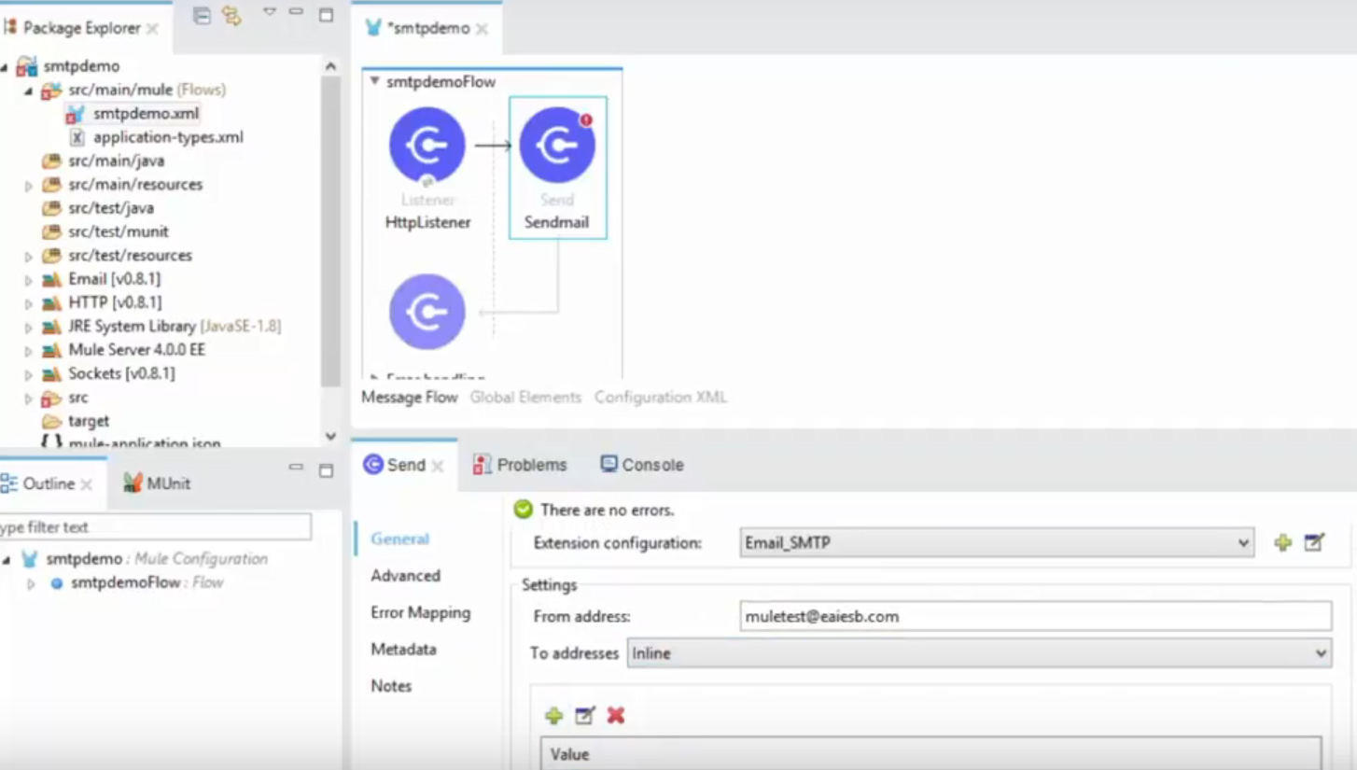The image size is (1357, 770).
Task: Open the Configuration XML view
Action: pos(661,398)
